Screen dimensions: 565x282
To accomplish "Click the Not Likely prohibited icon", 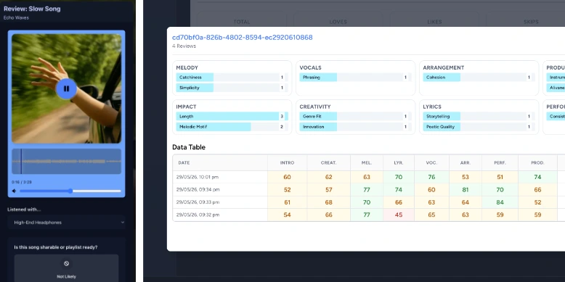I will 66,264.
